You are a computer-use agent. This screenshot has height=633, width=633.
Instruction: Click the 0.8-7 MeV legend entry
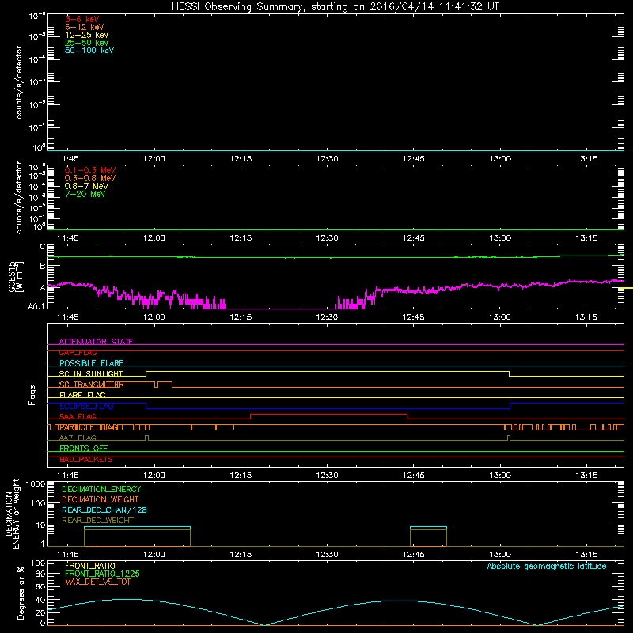[86, 186]
